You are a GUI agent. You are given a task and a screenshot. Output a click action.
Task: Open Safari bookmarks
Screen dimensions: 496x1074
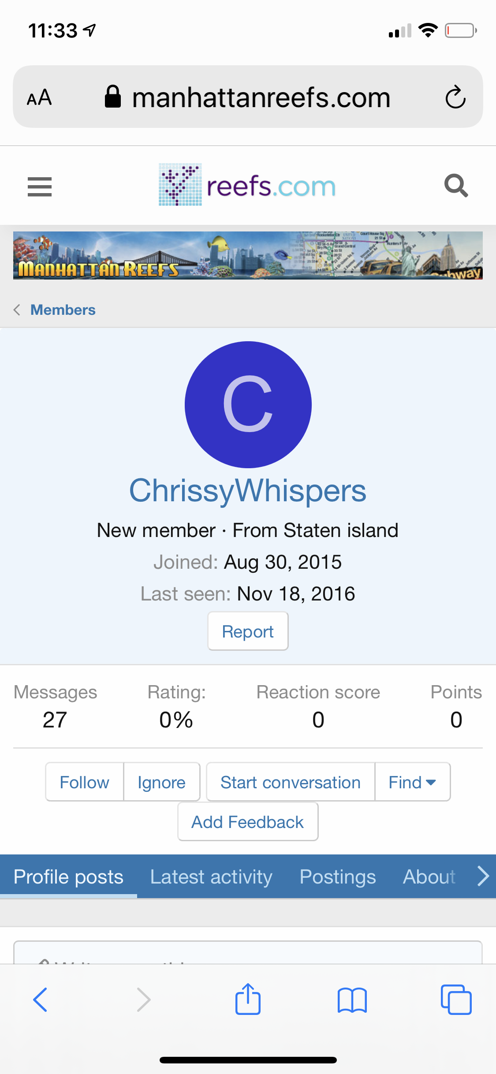[352, 999]
